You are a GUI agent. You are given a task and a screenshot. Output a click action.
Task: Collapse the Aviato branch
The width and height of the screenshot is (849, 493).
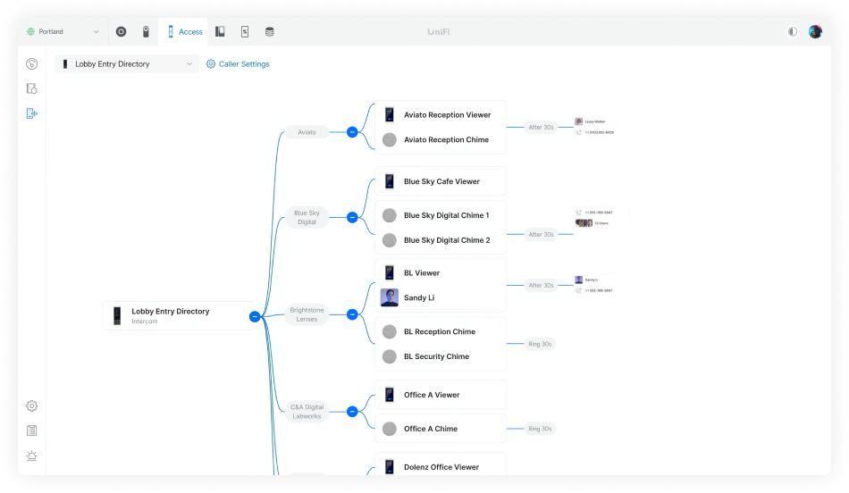pyautogui.click(x=352, y=132)
